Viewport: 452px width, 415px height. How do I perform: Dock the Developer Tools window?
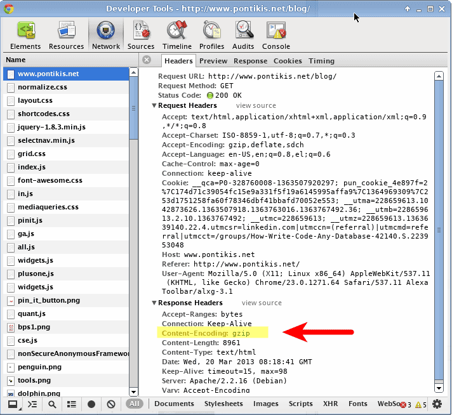click(13, 404)
